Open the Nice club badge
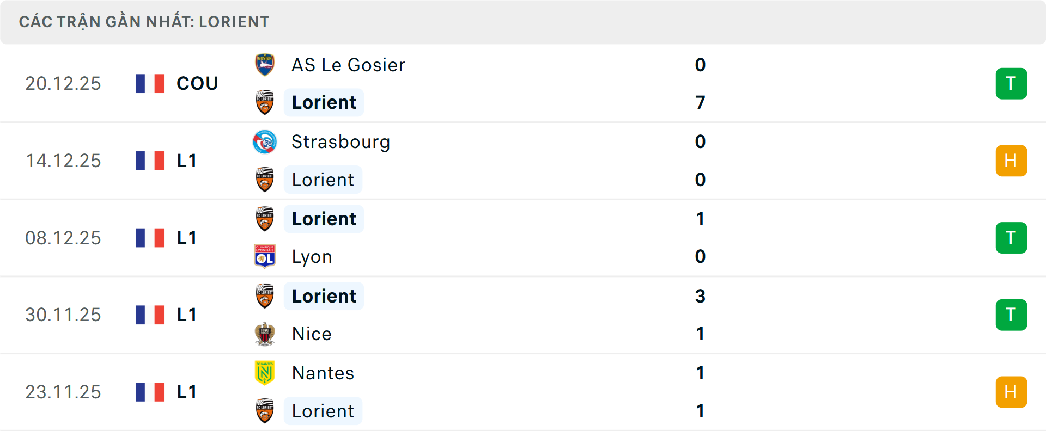The image size is (1046, 431). coord(265,334)
